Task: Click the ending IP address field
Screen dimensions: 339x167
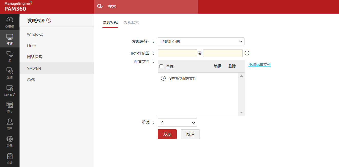Action: (223, 53)
